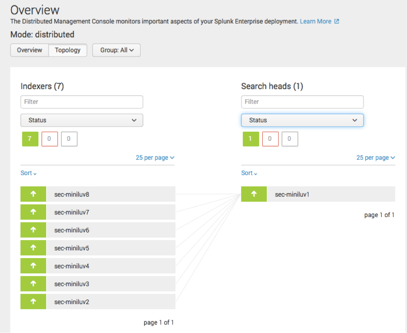This screenshot has width=407, height=333.
Task: Click the up-arrow status icon for sec-miniluv6
Action: click(33, 230)
